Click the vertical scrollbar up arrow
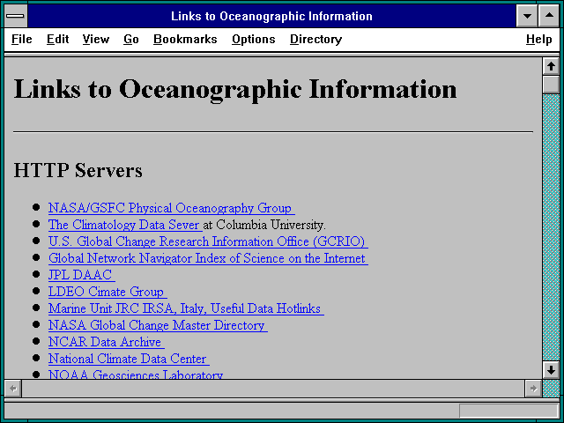Screen dimensions: 564x423 [551, 66]
